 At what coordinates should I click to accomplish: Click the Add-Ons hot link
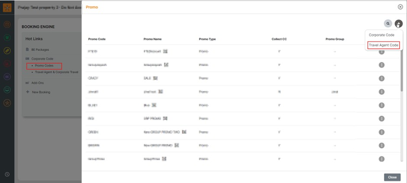pyautogui.click(x=38, y=83)
